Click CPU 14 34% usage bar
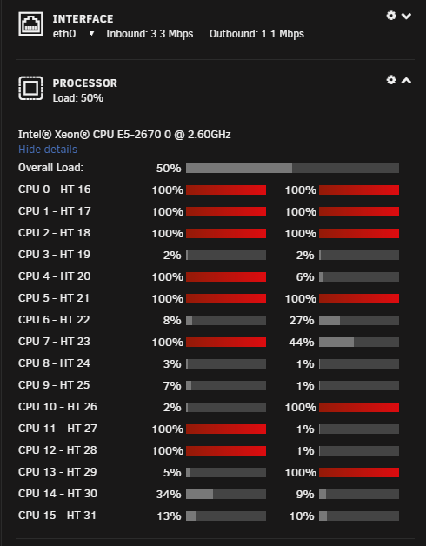The image size is (426, 546). [x=226, y=494]
